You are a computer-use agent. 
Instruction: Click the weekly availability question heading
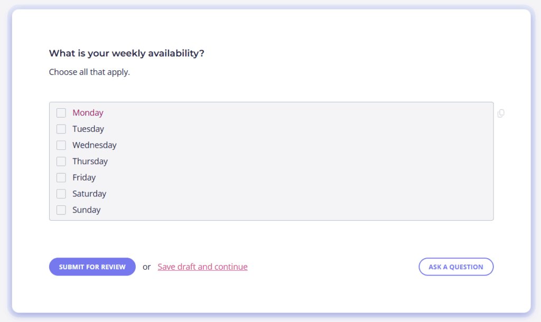(x=127, y=53)
